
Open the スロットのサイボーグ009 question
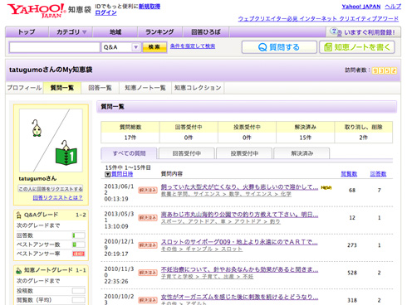239,242
